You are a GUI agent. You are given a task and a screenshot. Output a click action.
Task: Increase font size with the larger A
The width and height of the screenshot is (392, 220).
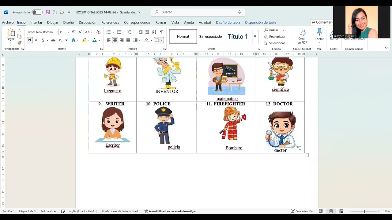pyautogui.click(x=73, y=32)
